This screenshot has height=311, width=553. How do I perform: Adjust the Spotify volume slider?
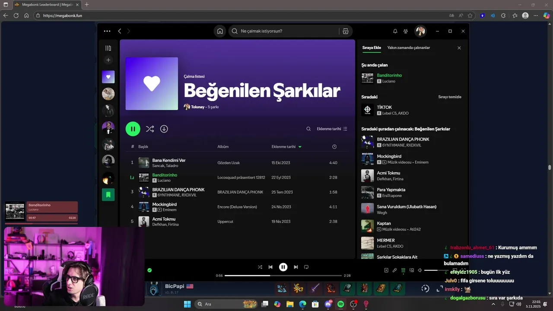(436, 270)
